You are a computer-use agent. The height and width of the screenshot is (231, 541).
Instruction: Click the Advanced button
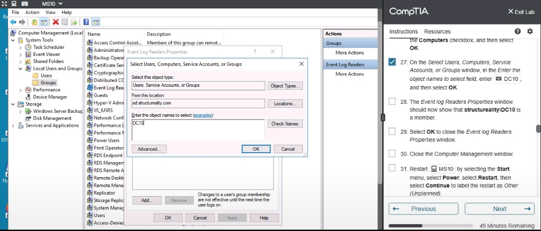click(x=150, y=149)
